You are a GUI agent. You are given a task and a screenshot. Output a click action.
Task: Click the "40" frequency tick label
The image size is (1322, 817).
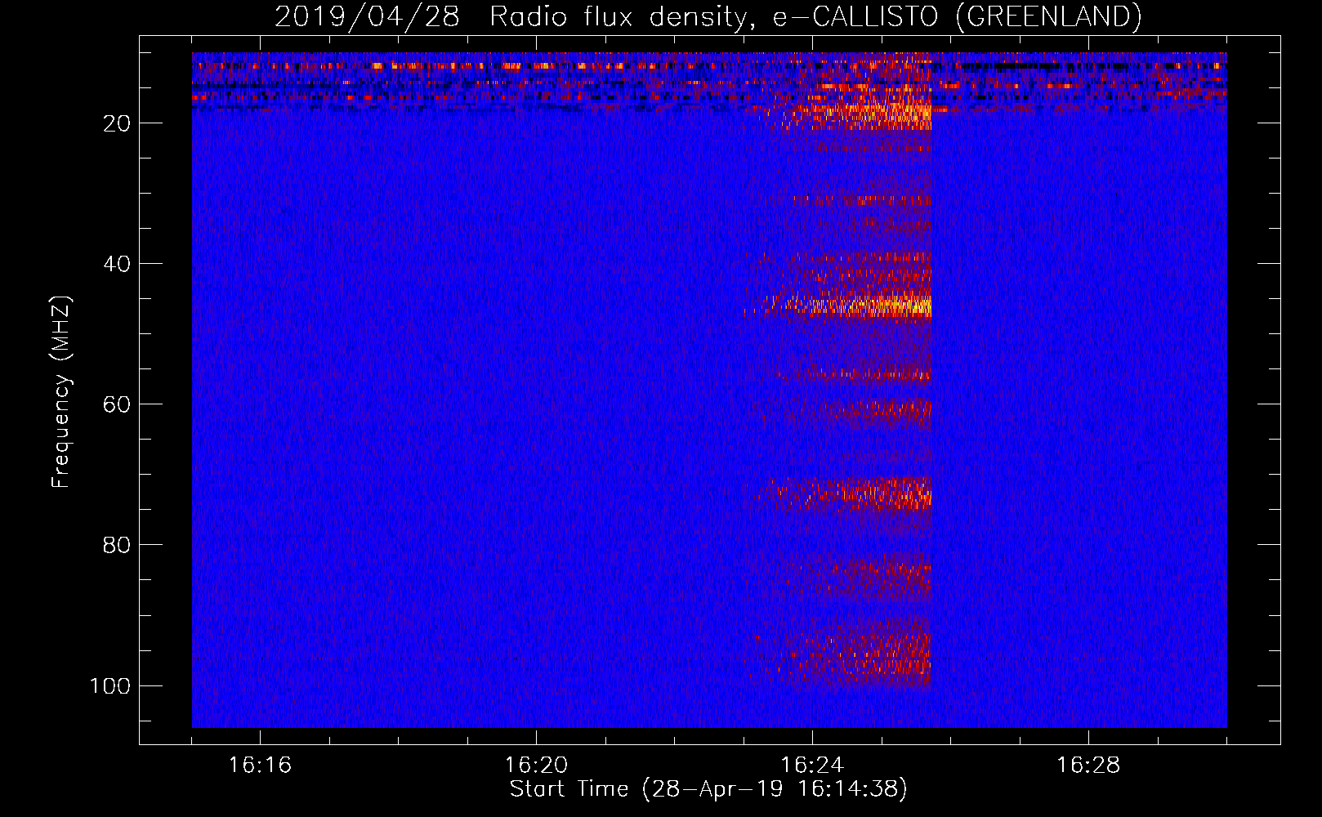coord(118,264)
